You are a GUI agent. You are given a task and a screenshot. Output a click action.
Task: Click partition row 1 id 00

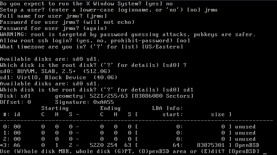(17, 133)
